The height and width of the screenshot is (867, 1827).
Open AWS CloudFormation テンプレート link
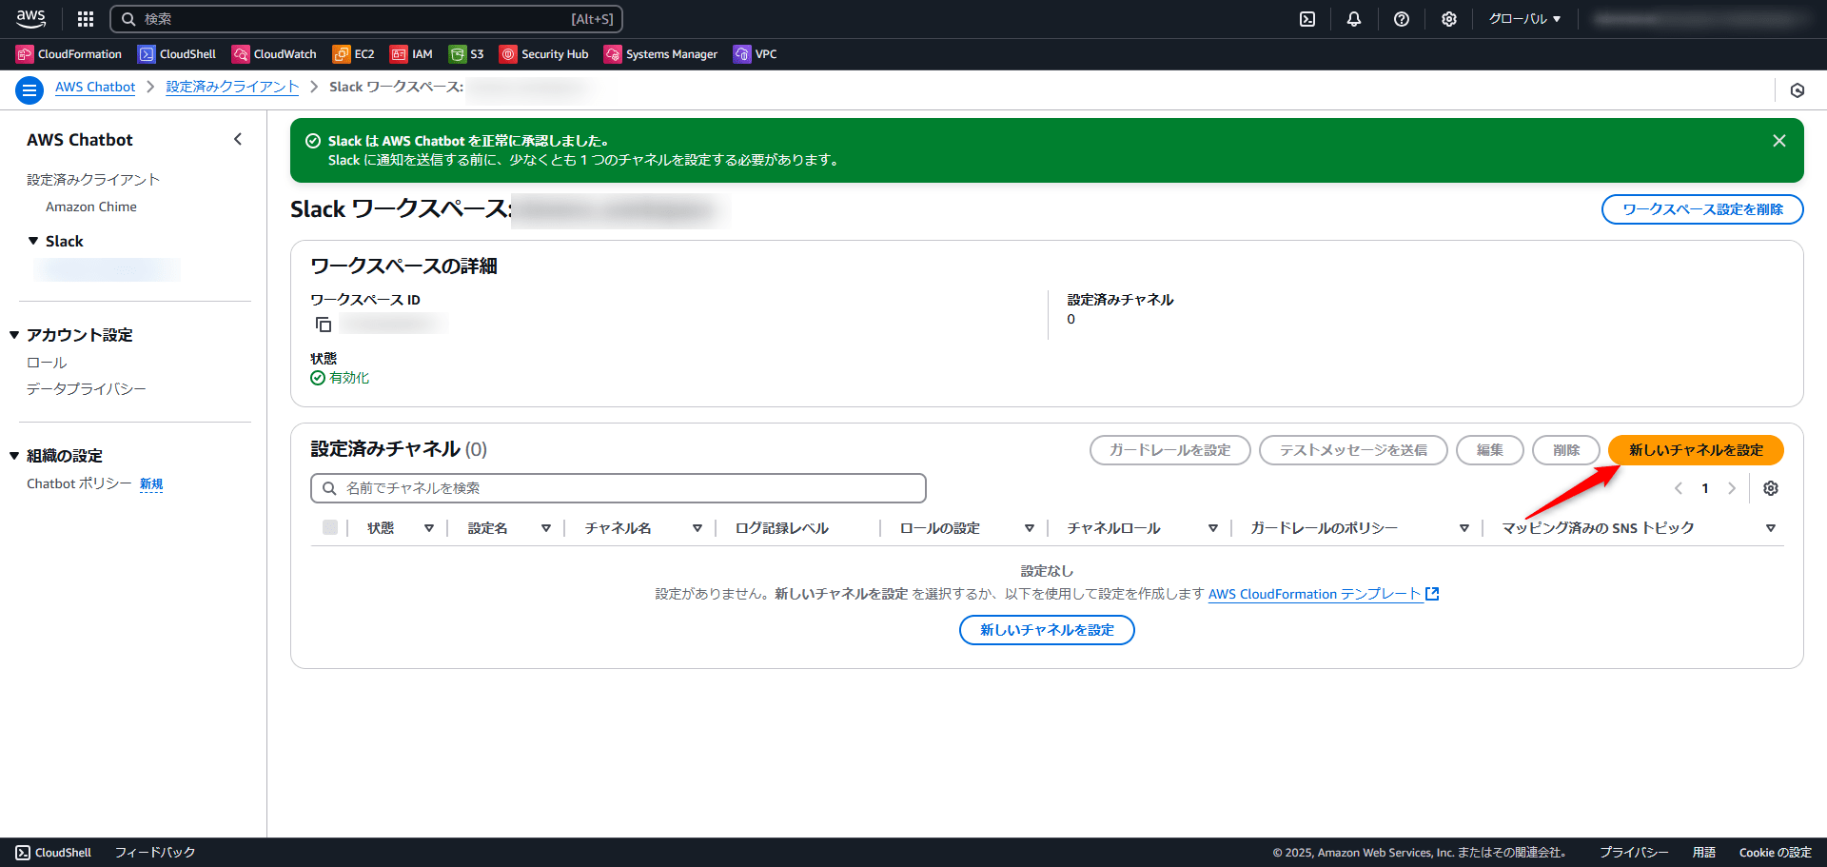pos(1324,594)
